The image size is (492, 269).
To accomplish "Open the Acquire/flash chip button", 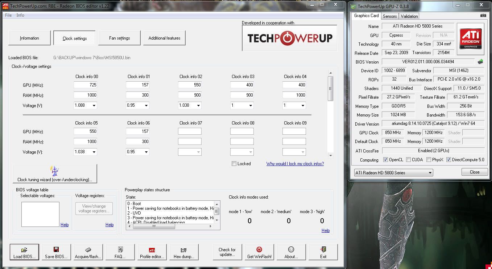I will click(x=88, y=252).
